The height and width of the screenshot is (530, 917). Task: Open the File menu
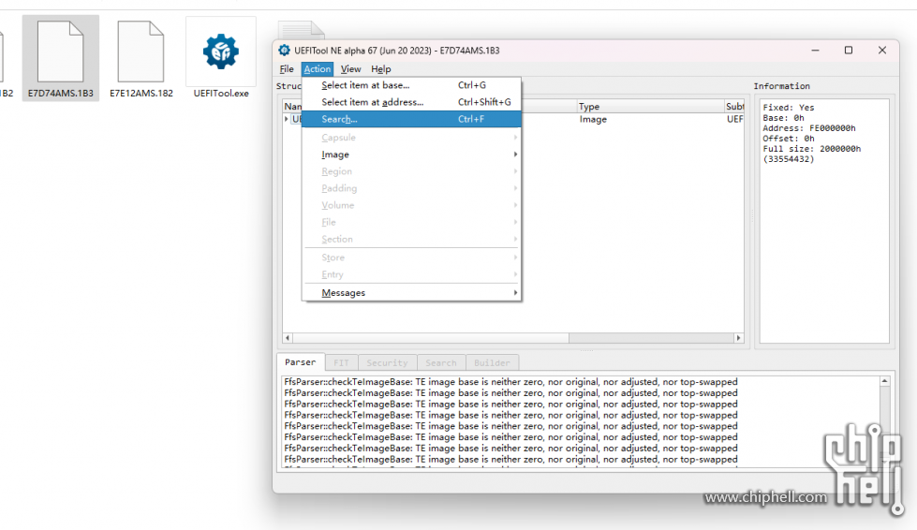(x=287, y=69)
